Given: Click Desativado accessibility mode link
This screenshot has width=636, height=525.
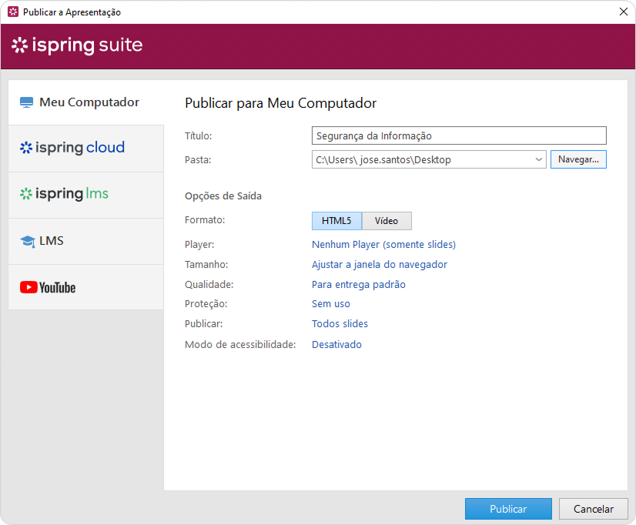Looking at the screenshot, I should pyautogui.click(x=336, y=345).
